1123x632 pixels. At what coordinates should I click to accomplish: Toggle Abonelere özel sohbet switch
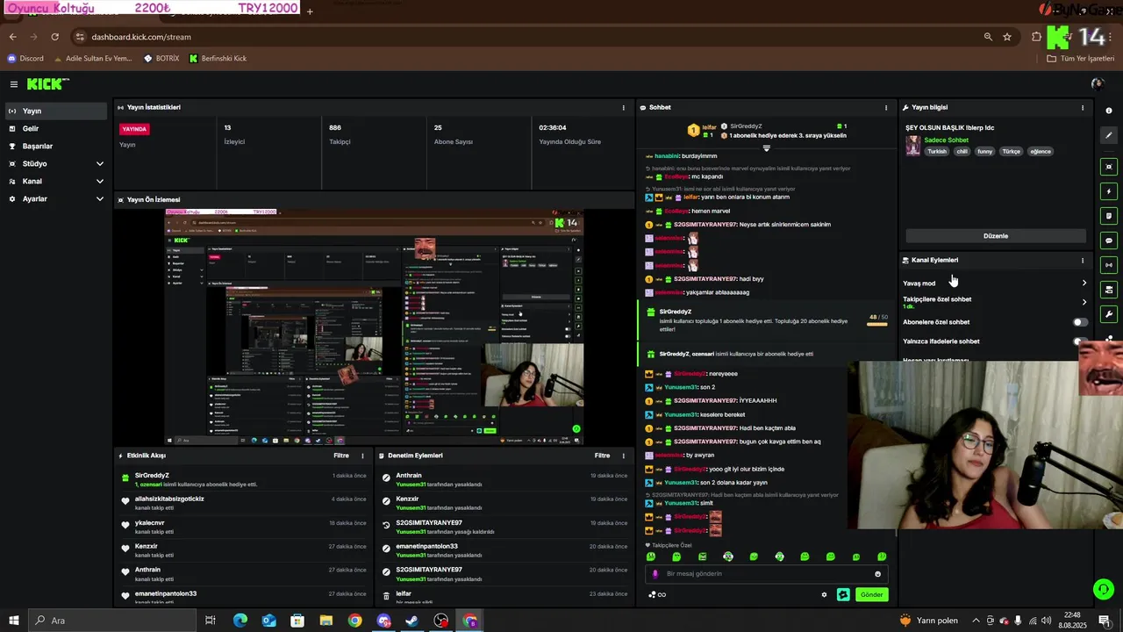[x=1080, y=322]
